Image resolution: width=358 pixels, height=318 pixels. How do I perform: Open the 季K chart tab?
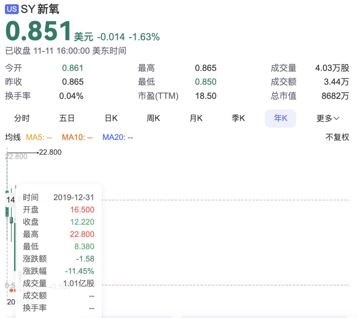coord(238,118)
